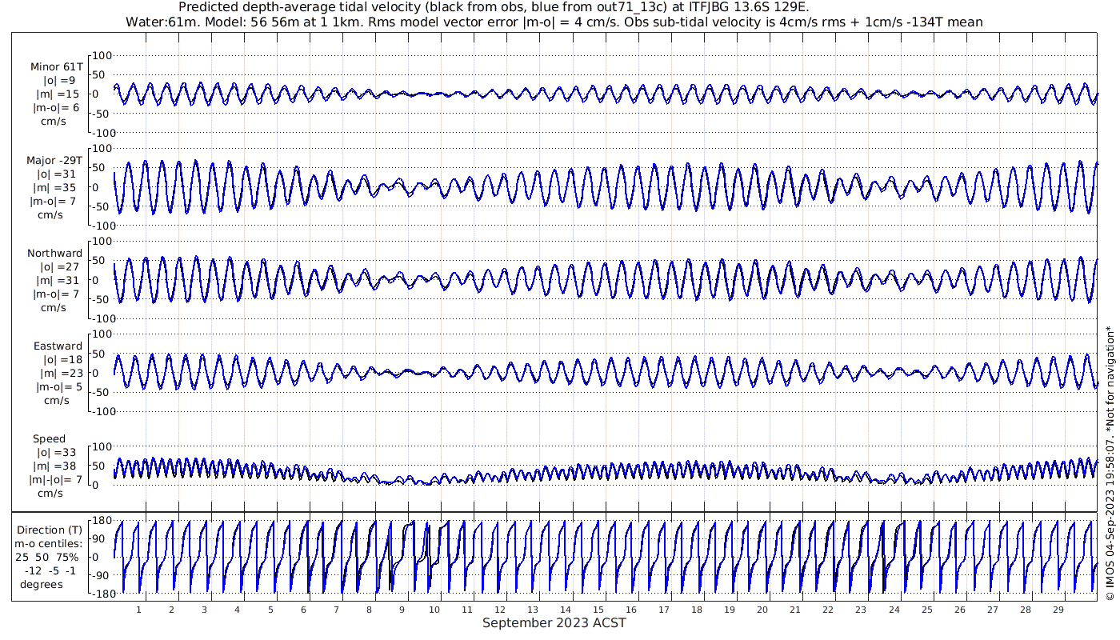Viewport: 1120px width, 640px height.
Task: Click date tick label '9' on x-axis
Action: [402, 610]
